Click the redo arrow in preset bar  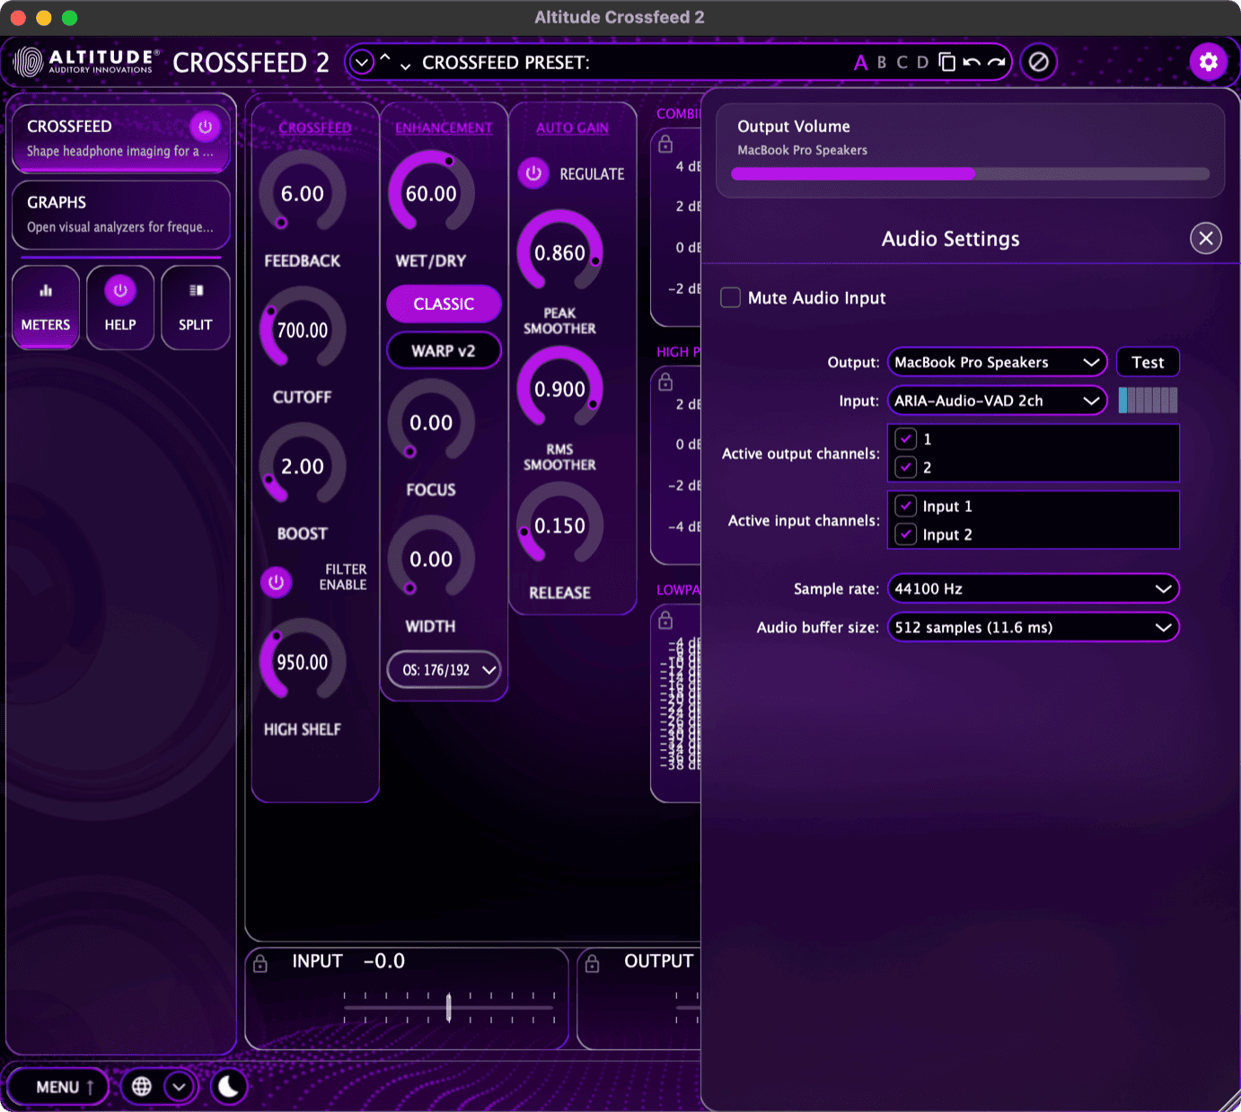point(996,62)
